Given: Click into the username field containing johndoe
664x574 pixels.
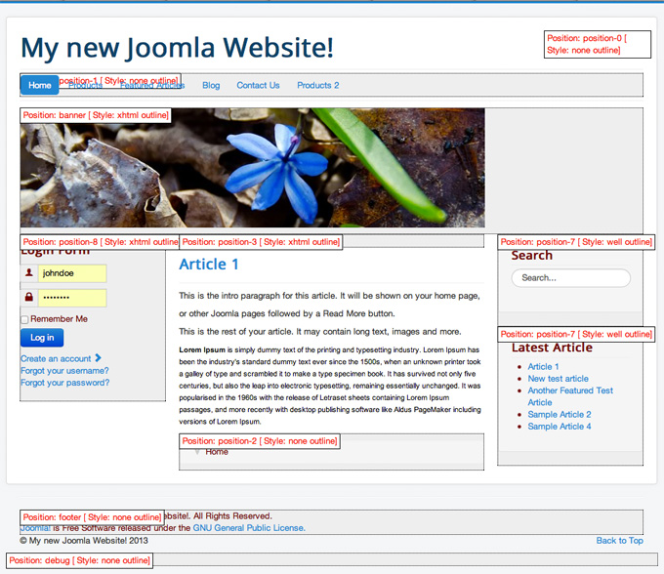Looking at the screenshot, I should [71, 274].
